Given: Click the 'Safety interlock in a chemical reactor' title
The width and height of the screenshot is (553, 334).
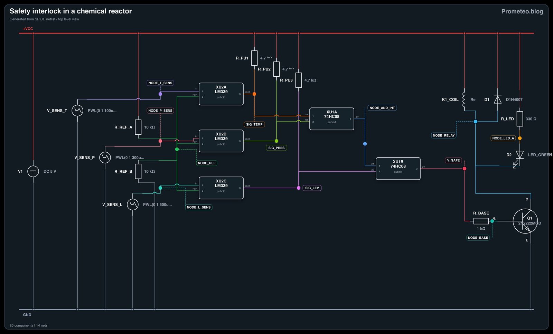Looking at the screenshot, I should 71,11.
